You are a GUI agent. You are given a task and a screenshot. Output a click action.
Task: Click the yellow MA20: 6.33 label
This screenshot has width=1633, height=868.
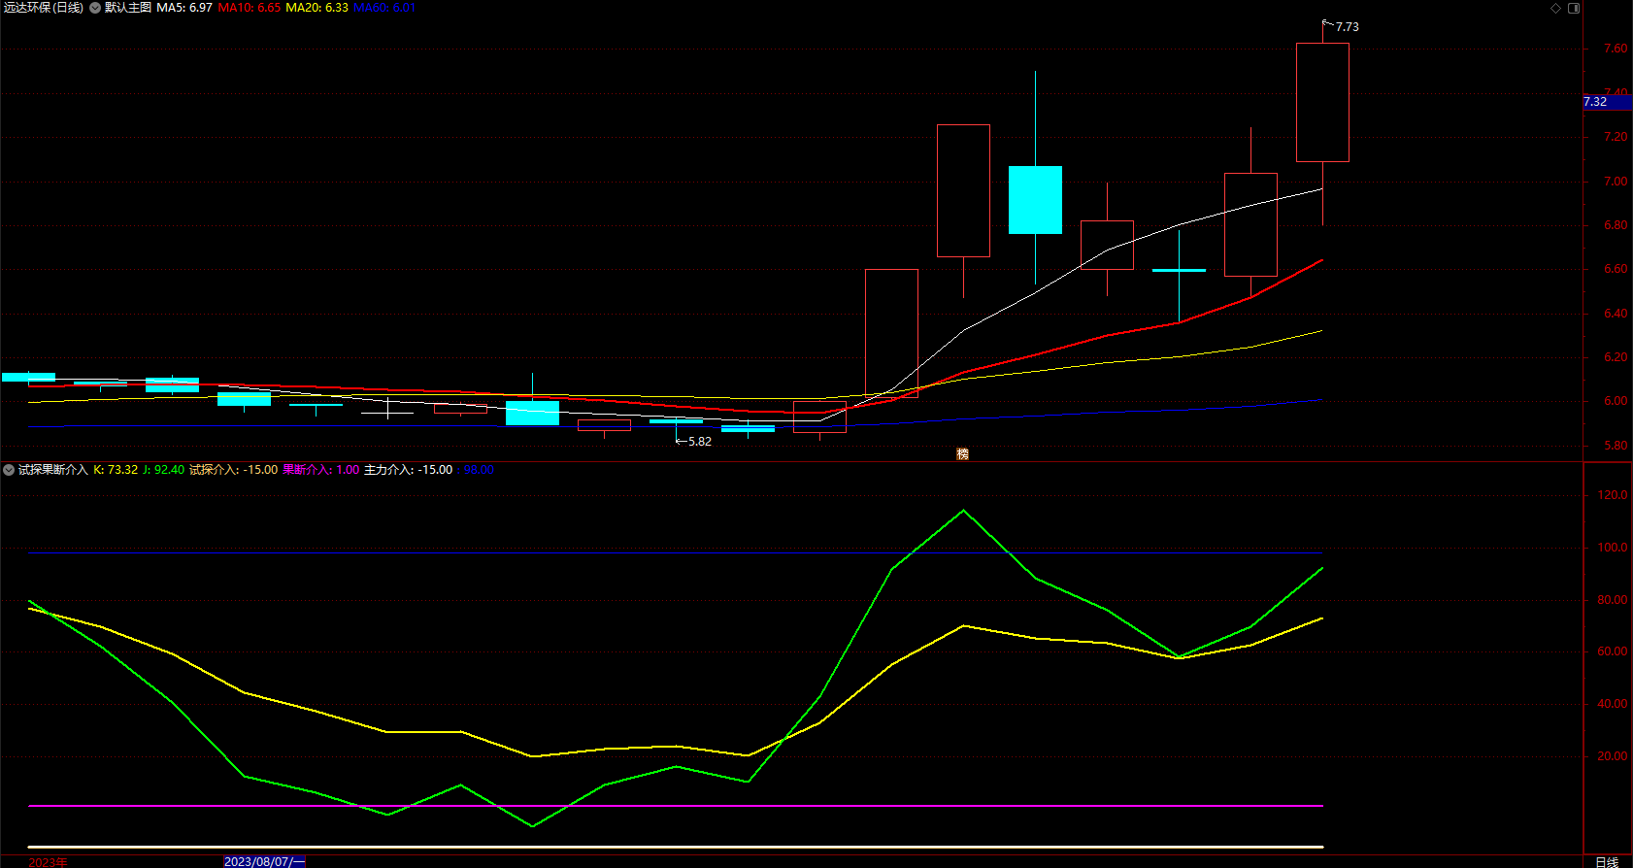(x=317, y=8)
